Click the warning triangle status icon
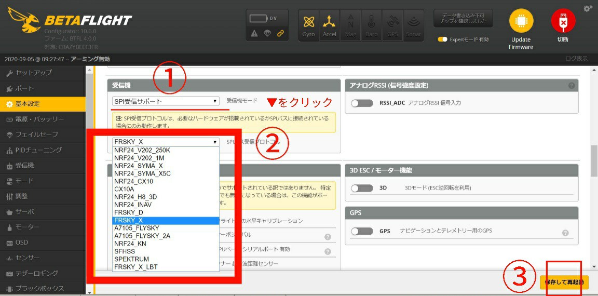Viewport: 598px width, 296px height. (x=254, y=34)
